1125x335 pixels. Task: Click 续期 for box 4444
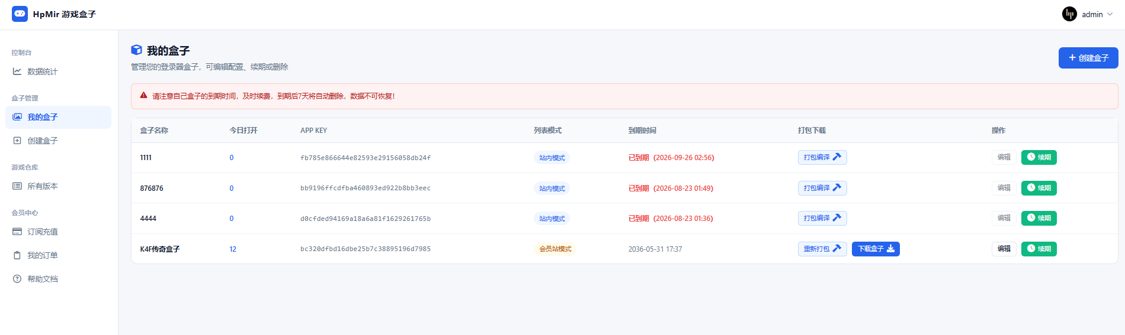coord(1039,218)
